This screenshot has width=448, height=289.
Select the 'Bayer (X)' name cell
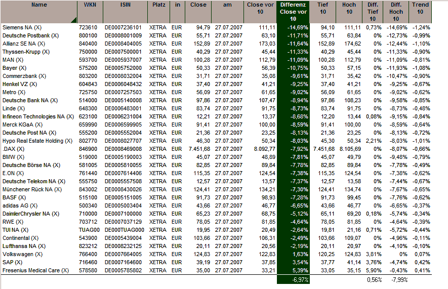(14, 68)
